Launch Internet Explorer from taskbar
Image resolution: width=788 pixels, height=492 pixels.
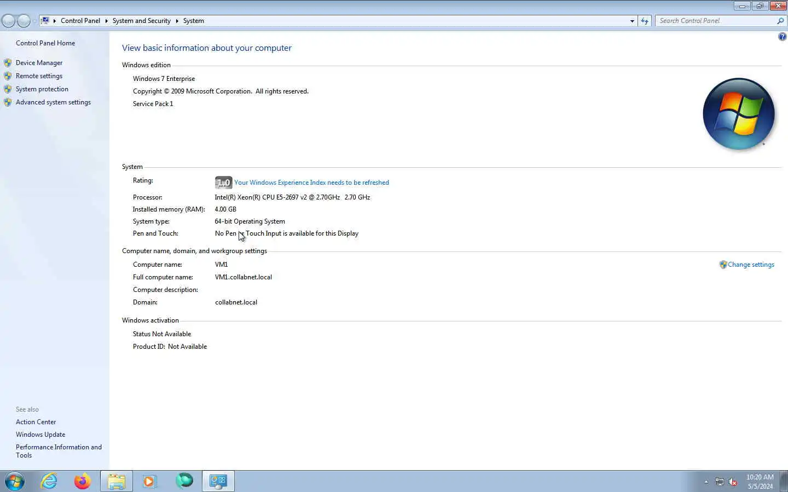[x=49, y=481]
